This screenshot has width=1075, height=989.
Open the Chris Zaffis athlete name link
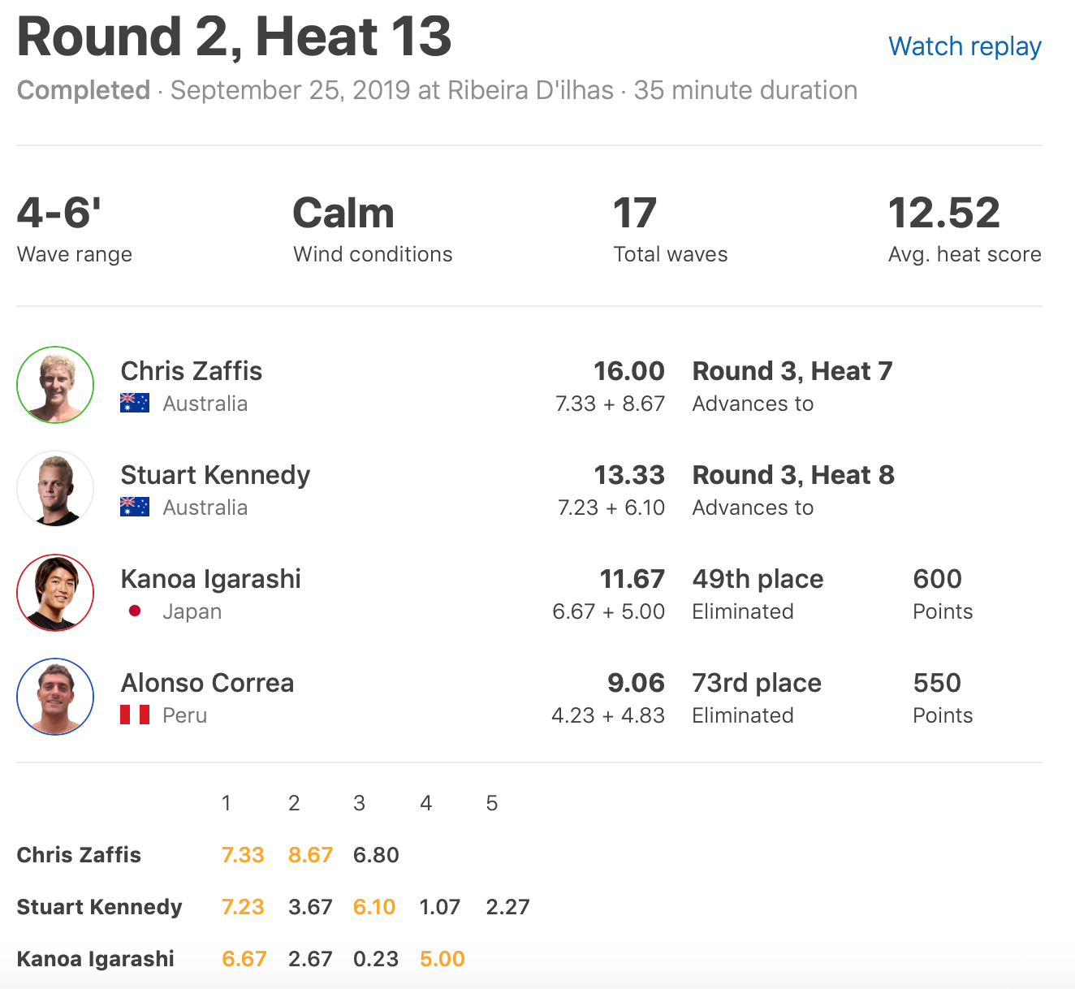[192, 371]
